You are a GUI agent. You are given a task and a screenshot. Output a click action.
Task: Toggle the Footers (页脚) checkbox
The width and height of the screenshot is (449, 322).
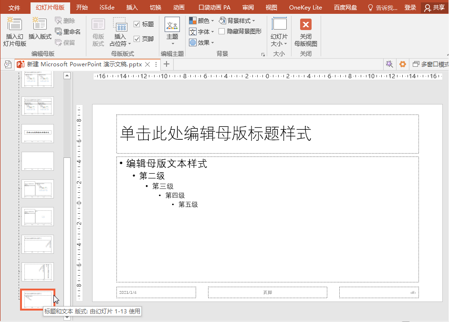point(136,39)
